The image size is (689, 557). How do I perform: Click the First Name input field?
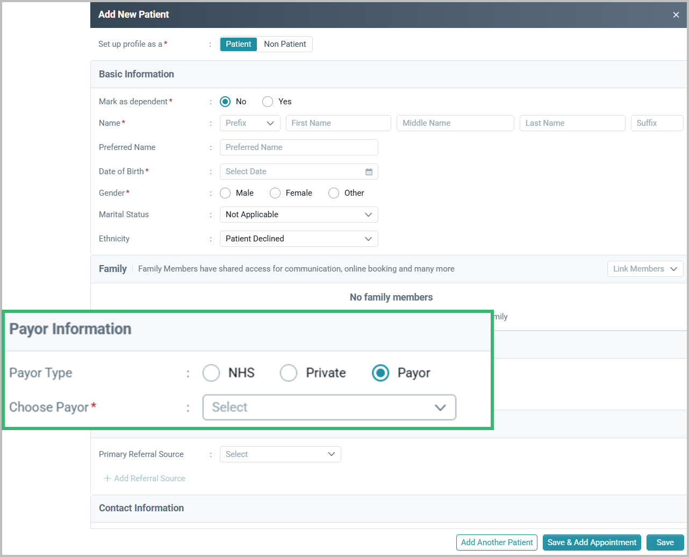338,123
